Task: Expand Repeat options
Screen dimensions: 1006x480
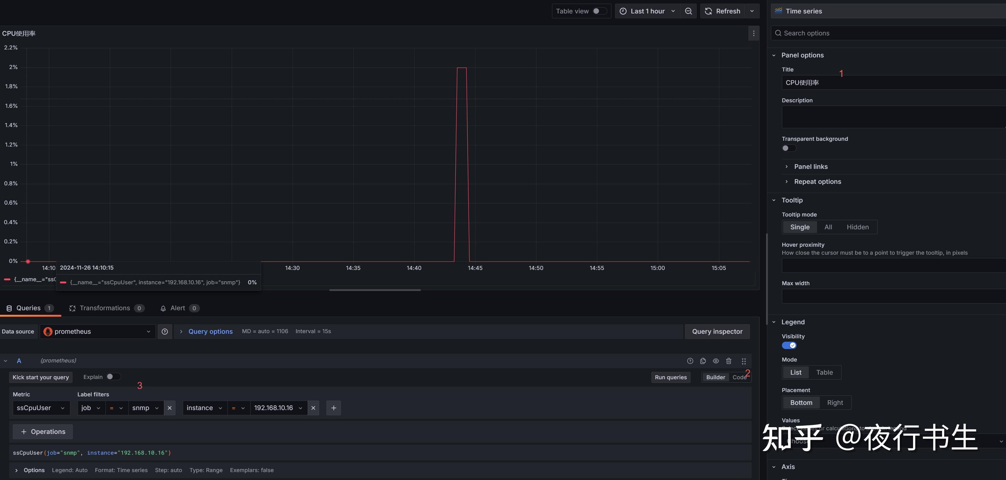Action: point(817,181)
